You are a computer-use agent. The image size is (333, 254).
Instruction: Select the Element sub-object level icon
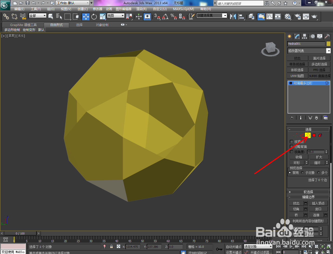click(320, 135)
